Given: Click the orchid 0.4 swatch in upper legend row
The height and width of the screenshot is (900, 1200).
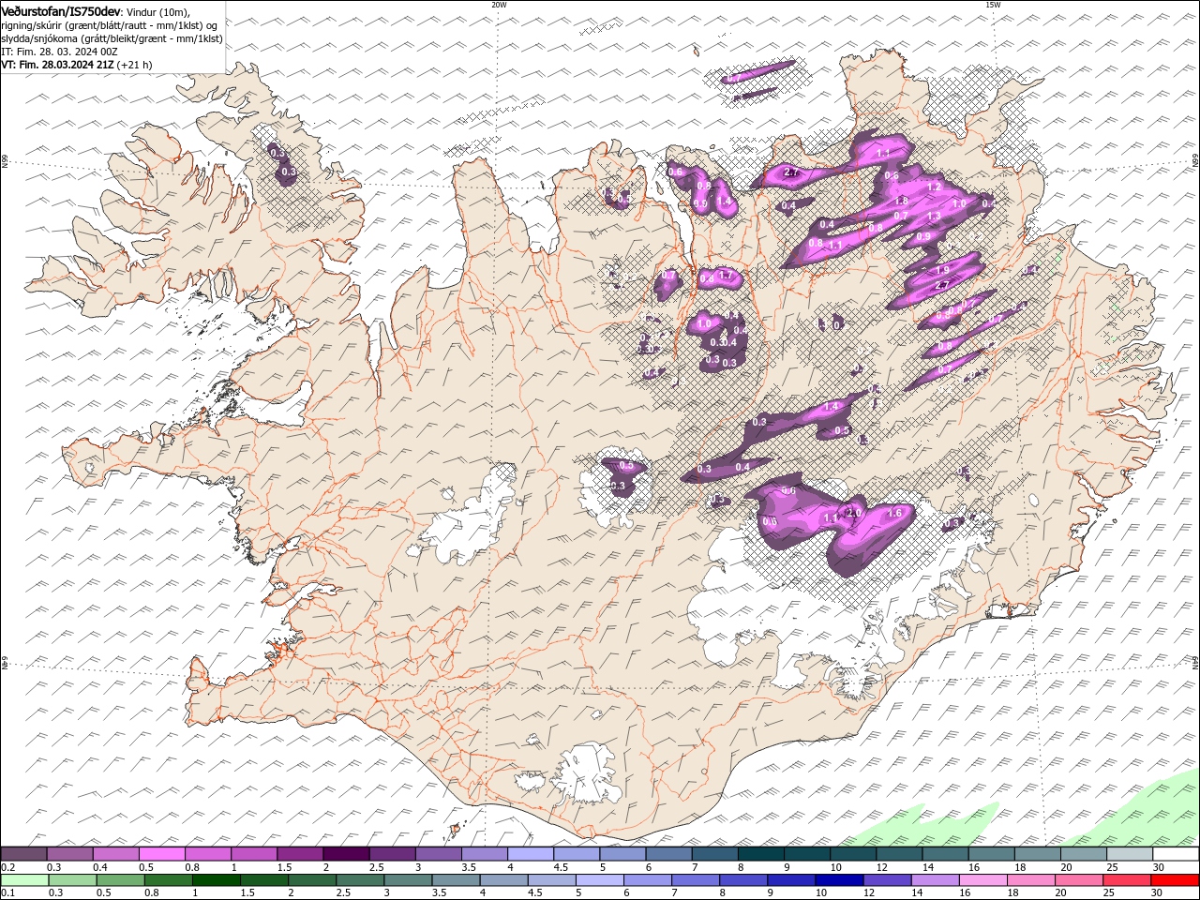Looking at the screenshot, I should tap(115, 854).
